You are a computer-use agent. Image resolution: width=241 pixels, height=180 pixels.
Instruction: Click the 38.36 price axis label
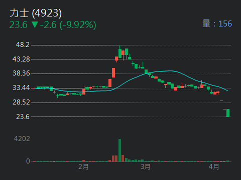coord(21,73)
